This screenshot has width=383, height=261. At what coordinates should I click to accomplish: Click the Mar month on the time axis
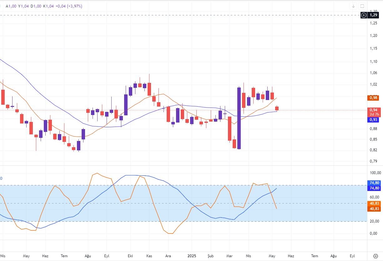coord(229,256)
